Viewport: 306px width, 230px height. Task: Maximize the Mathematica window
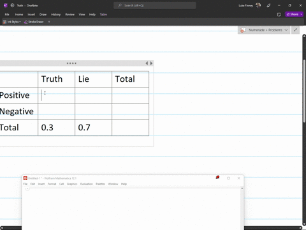pos(228,178)
